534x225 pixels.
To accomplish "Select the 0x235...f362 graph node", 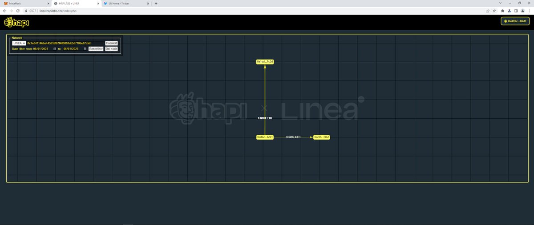I will (322, 137).
